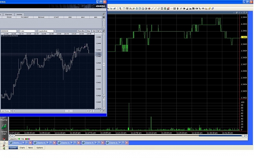Image resolution: width=254 pixels, height=158 pixels.
Task: Restore the Charts 4 tab window
Action: pos(48,143)
